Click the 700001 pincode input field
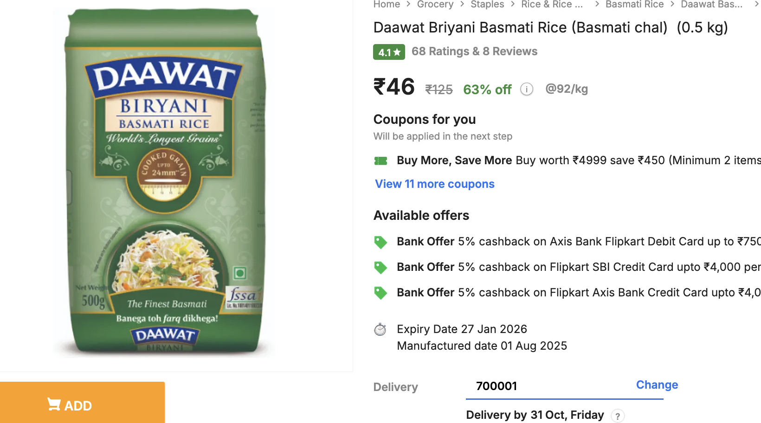 click(x=548, y=386)
